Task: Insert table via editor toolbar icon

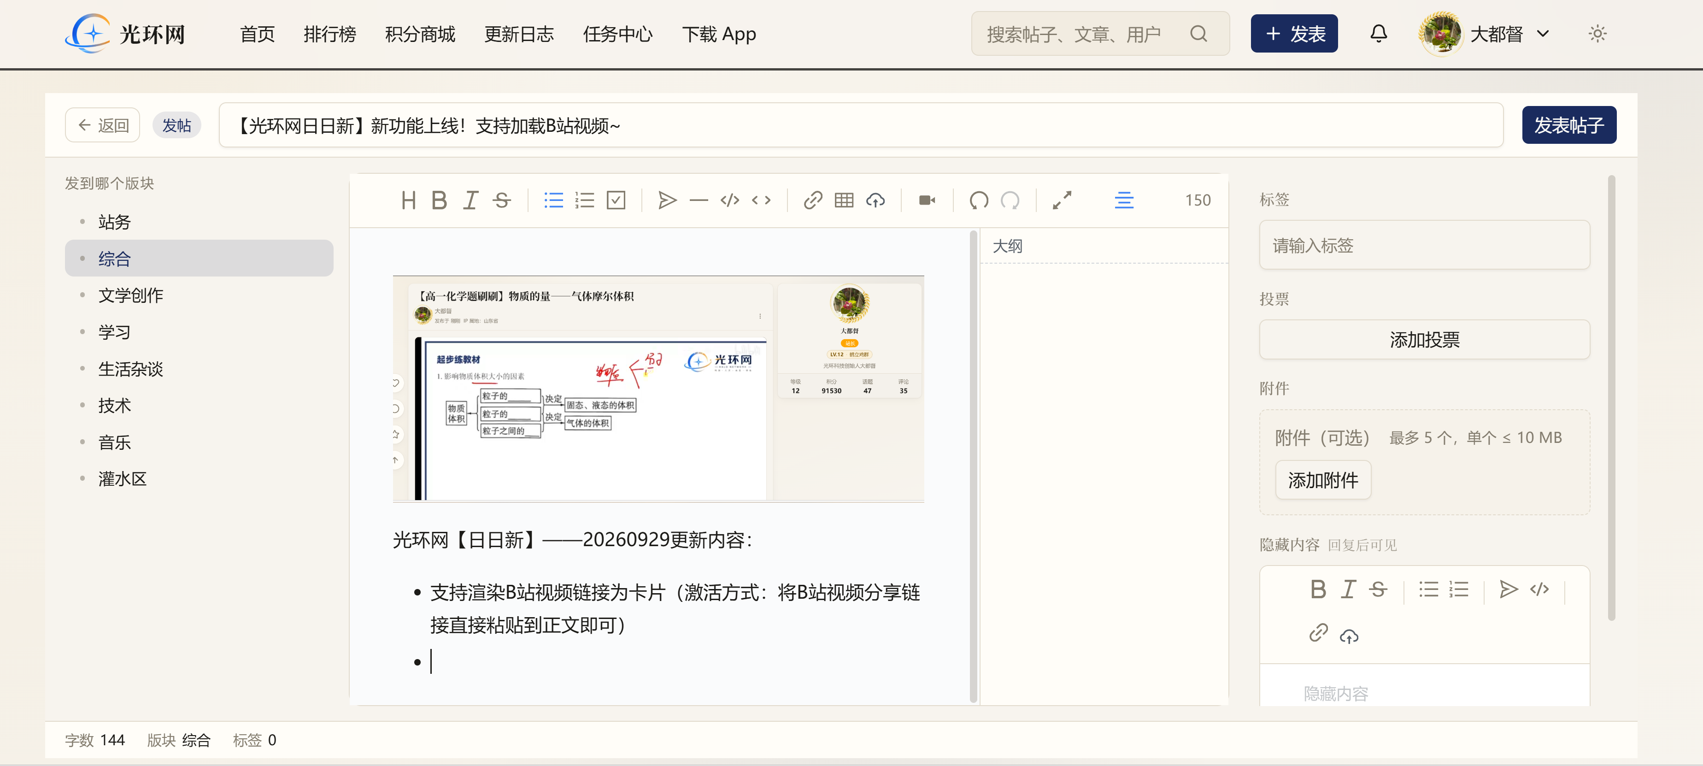Action: (844, 200)
